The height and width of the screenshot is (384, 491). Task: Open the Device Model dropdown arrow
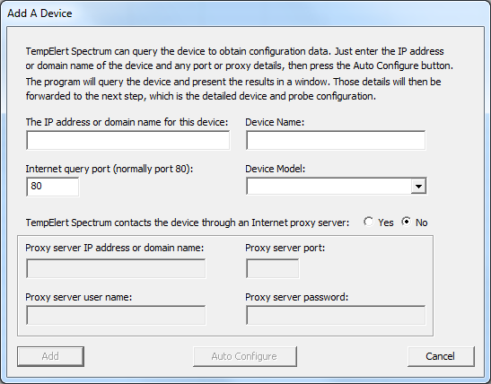pyautogui.click(x=418, y=187)
